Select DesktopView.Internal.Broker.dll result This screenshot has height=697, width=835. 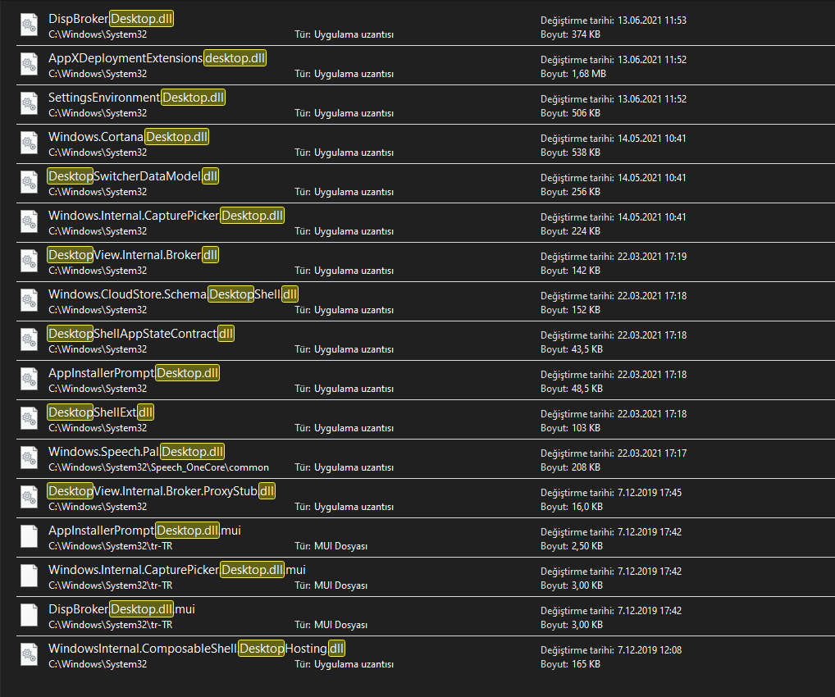coord(133,255)
